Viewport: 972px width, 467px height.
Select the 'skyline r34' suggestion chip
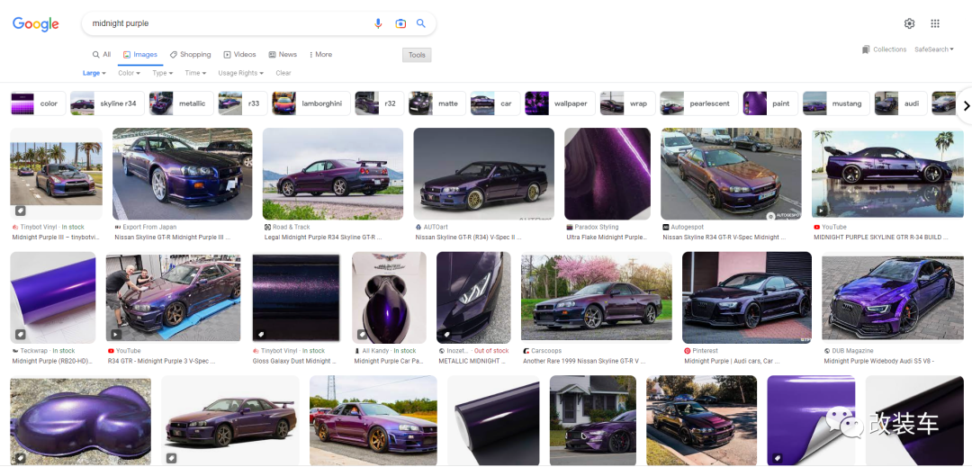[x=106, y=103]
